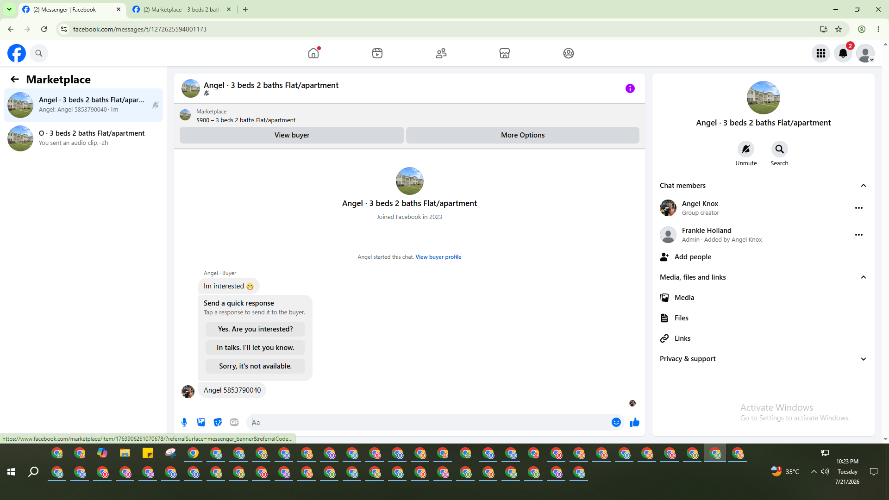Open the Friends icon in top navigation
This screenshot has height=500, width=889.
click(x=441, y=53)
